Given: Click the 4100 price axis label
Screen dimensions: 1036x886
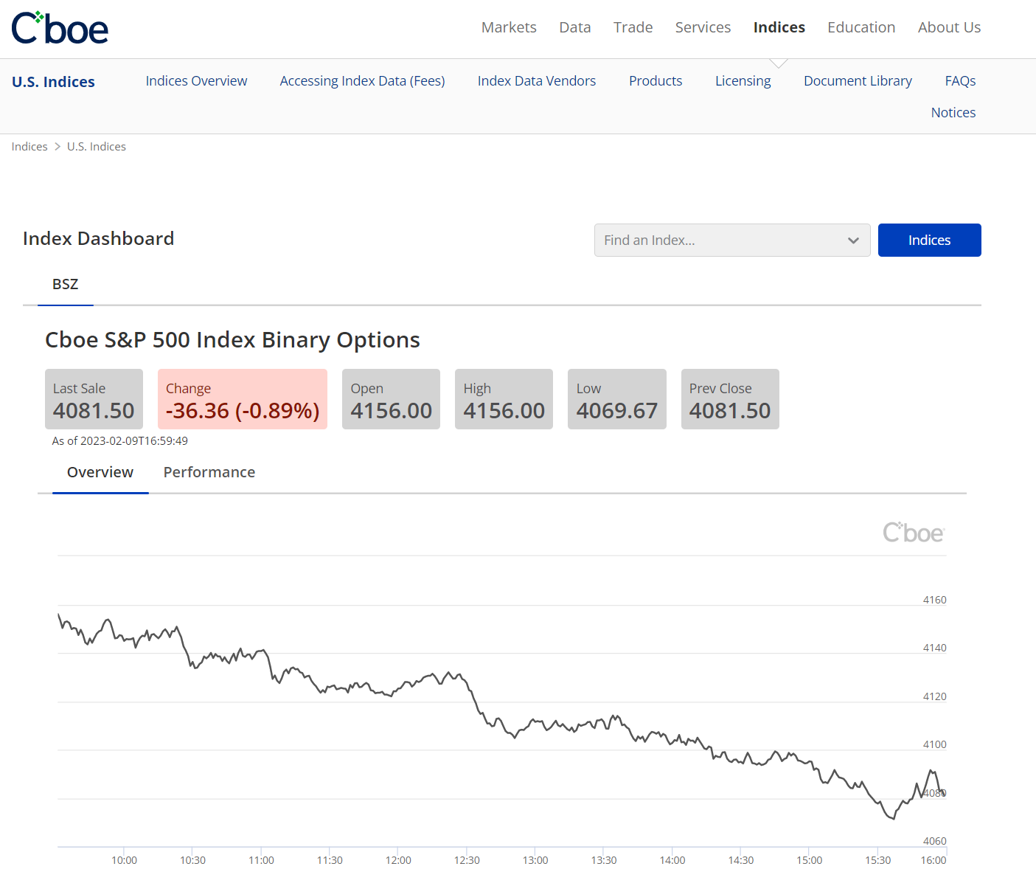Looking at the screenshot, I should coord(934,744).
